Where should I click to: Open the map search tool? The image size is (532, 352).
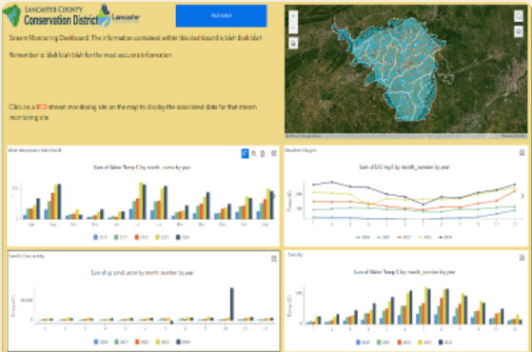[x=518, y=16]
